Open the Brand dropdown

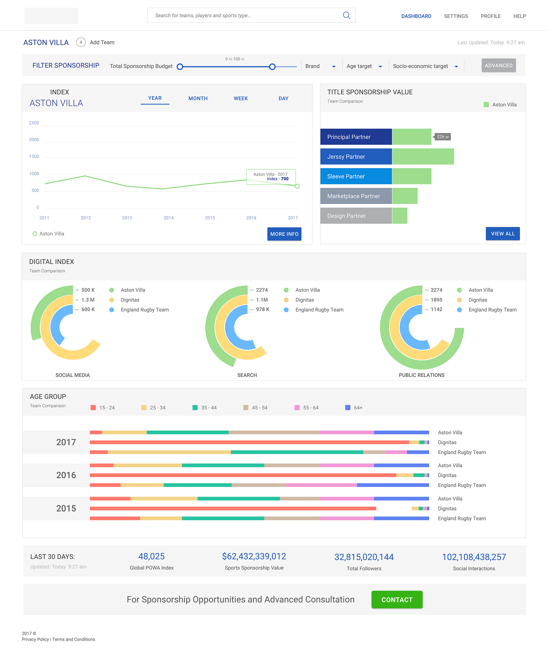click(320, 66)
